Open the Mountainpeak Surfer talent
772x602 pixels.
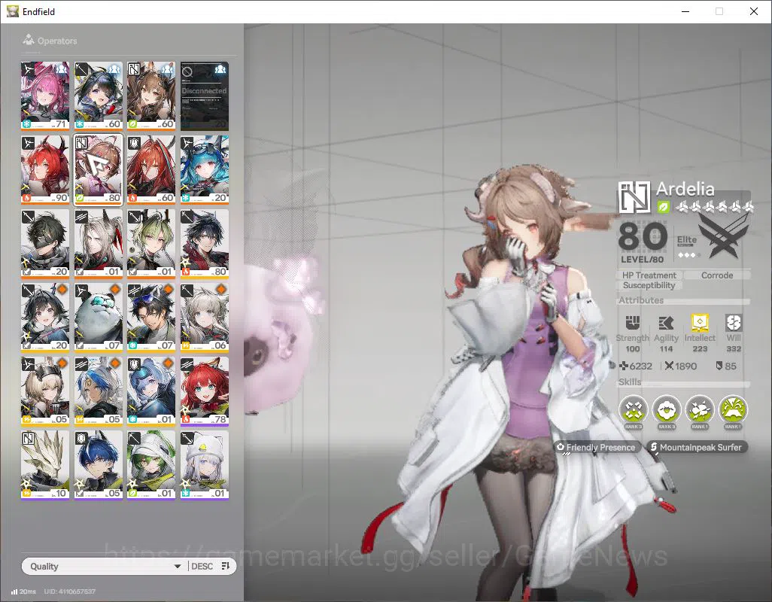tap(696, 447)
